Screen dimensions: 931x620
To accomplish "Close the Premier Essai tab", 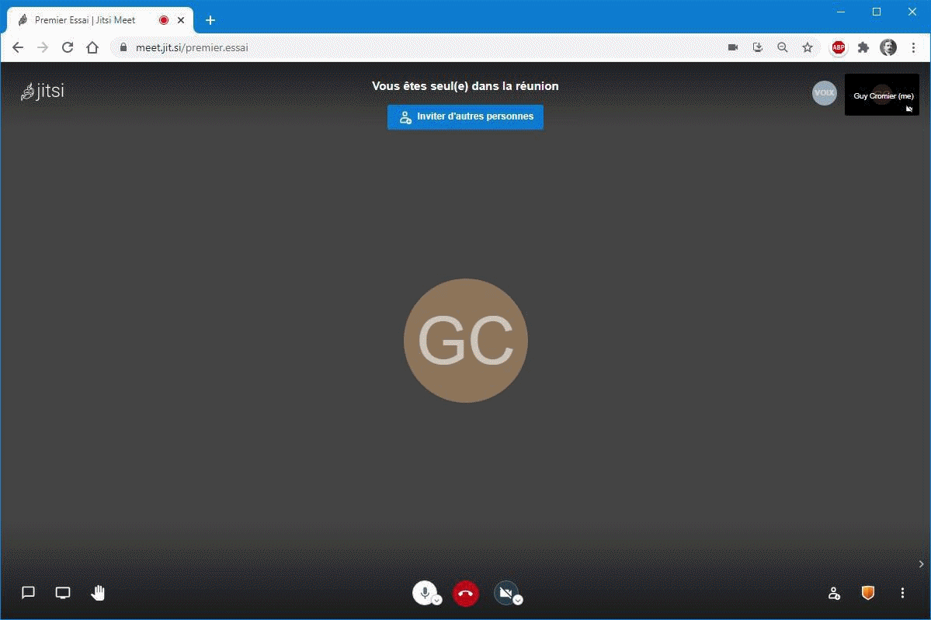I will 181,20.
